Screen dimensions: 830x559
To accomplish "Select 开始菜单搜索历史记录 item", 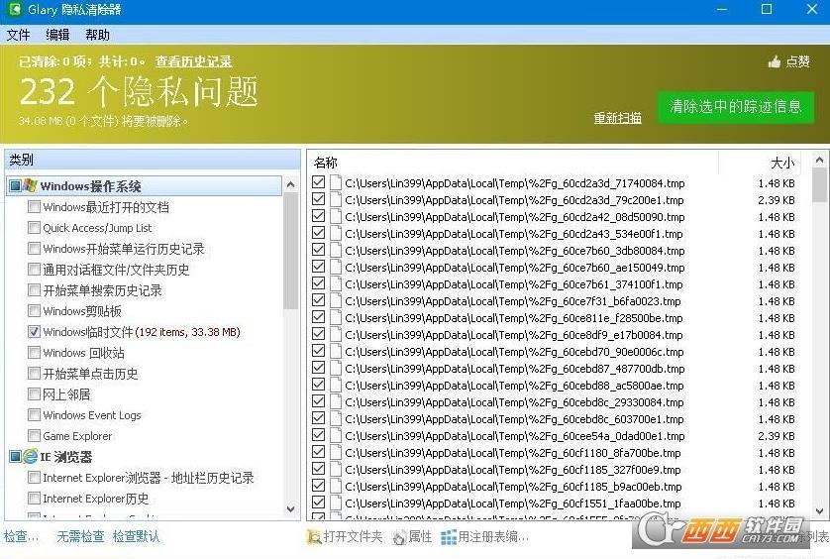I will tap(102, 290).
